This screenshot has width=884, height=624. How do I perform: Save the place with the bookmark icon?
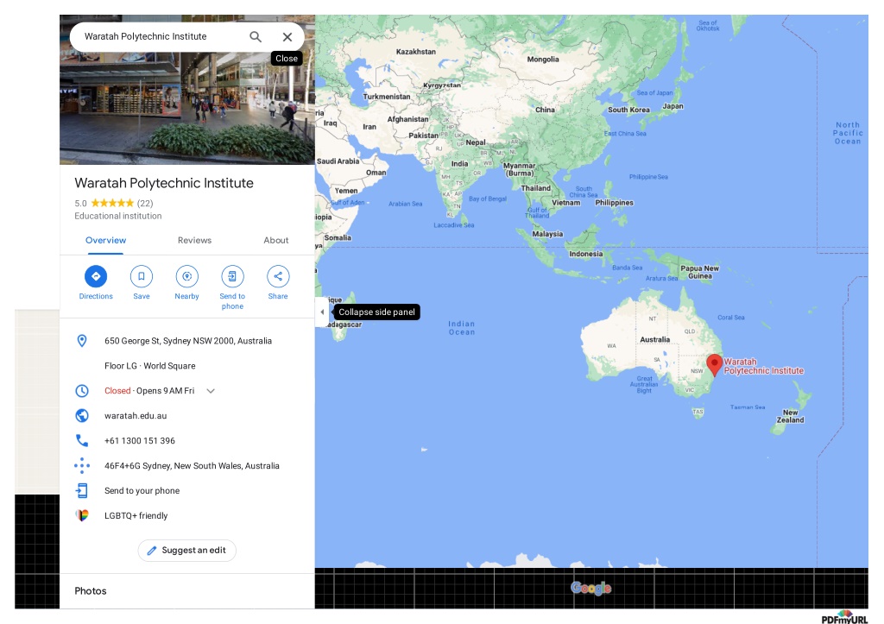[x=142, y=276]
